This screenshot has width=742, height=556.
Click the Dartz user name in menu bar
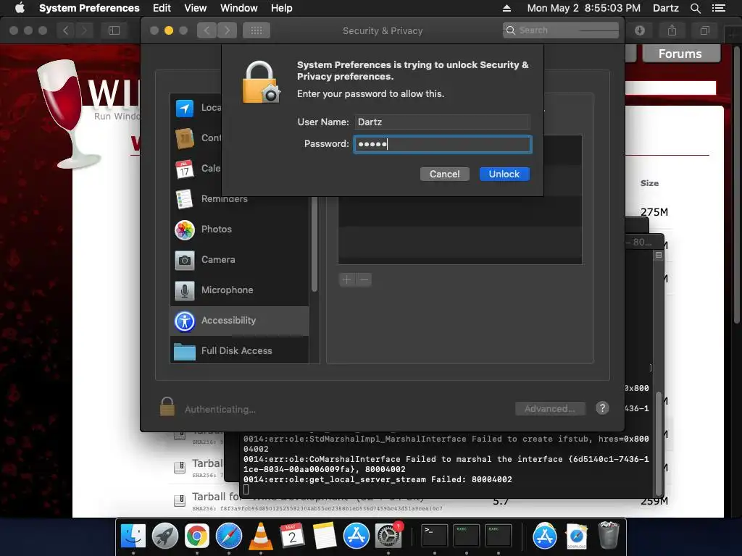point(665,8)
